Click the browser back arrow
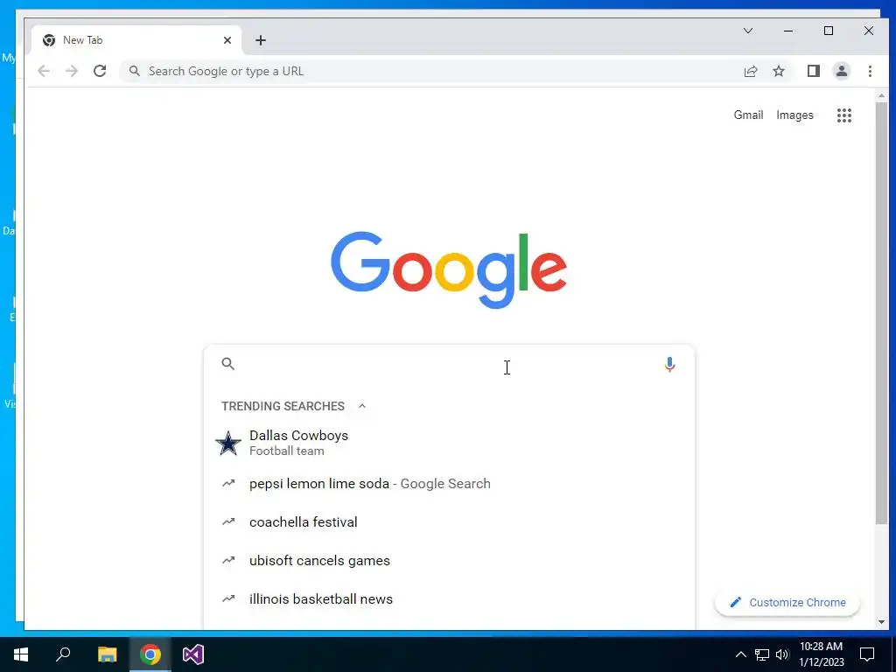Image resolution: width=896 pixels, height=672 pixels. pyautogui.click(x=44, y=71)
